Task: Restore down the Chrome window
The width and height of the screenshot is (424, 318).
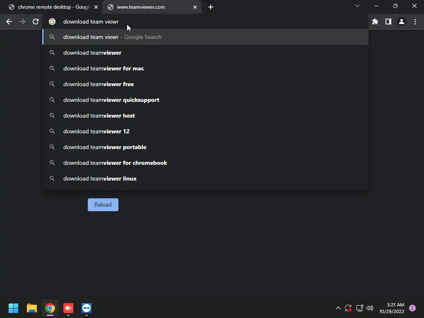Action: coord(395,6)
